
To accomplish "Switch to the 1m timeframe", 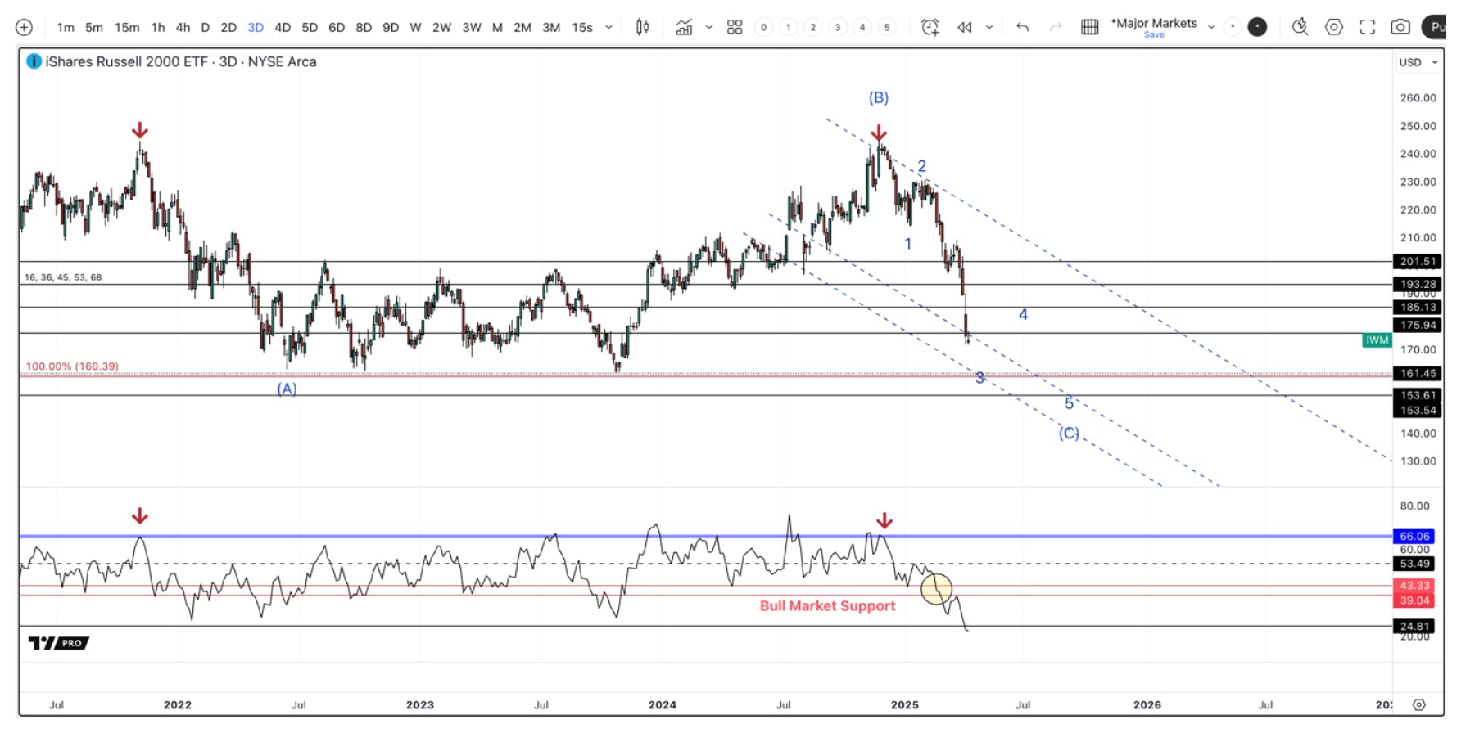I will (66, 27).
